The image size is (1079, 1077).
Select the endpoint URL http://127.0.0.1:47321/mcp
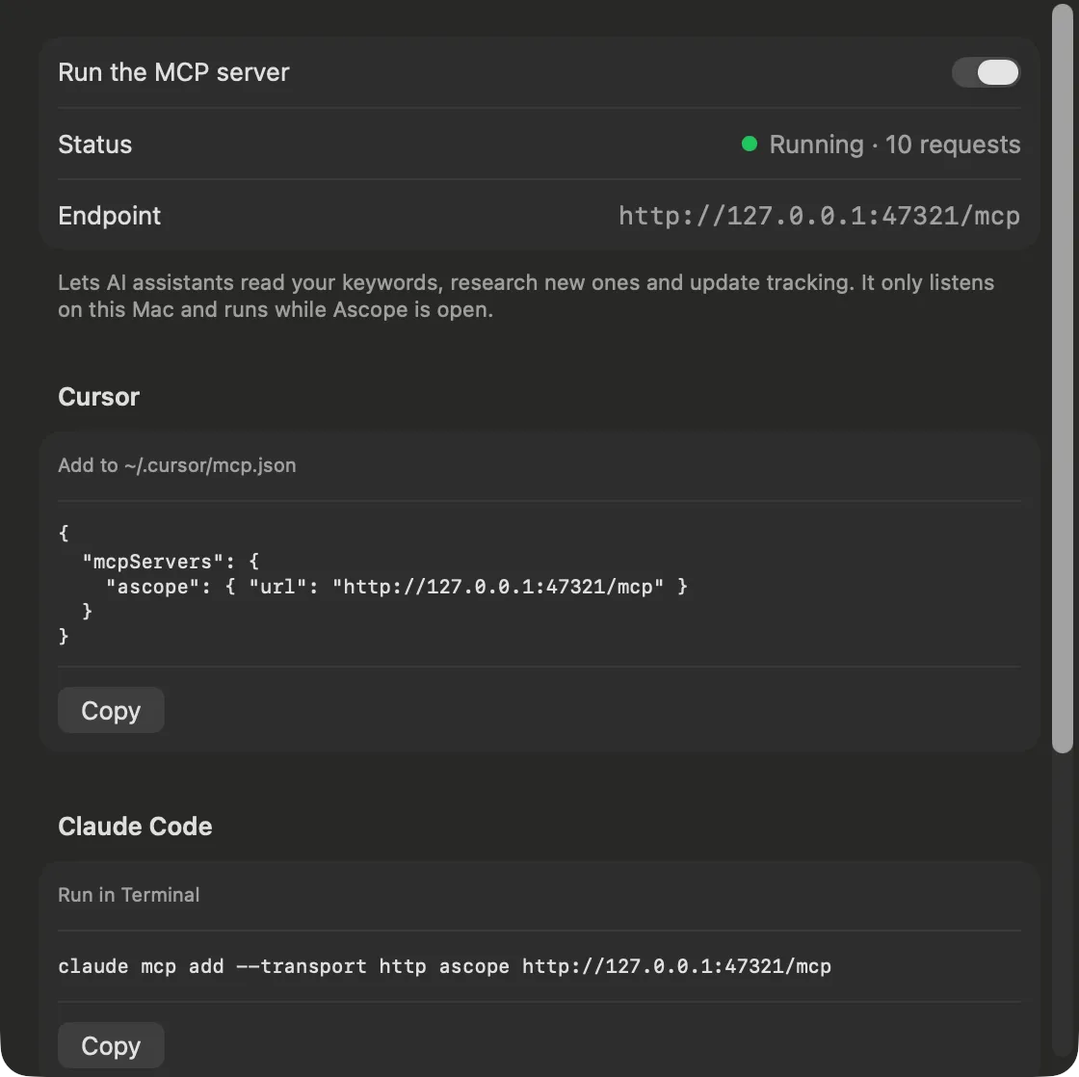pyautogui.click(x=819, y=216)
